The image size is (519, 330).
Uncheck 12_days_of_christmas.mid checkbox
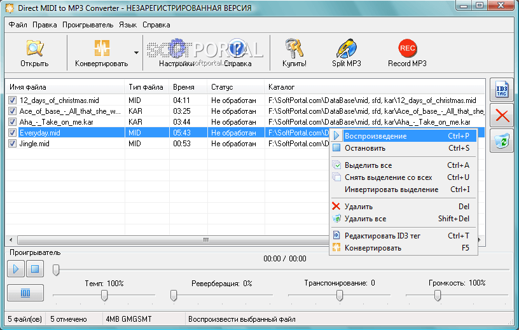point(12,100)
